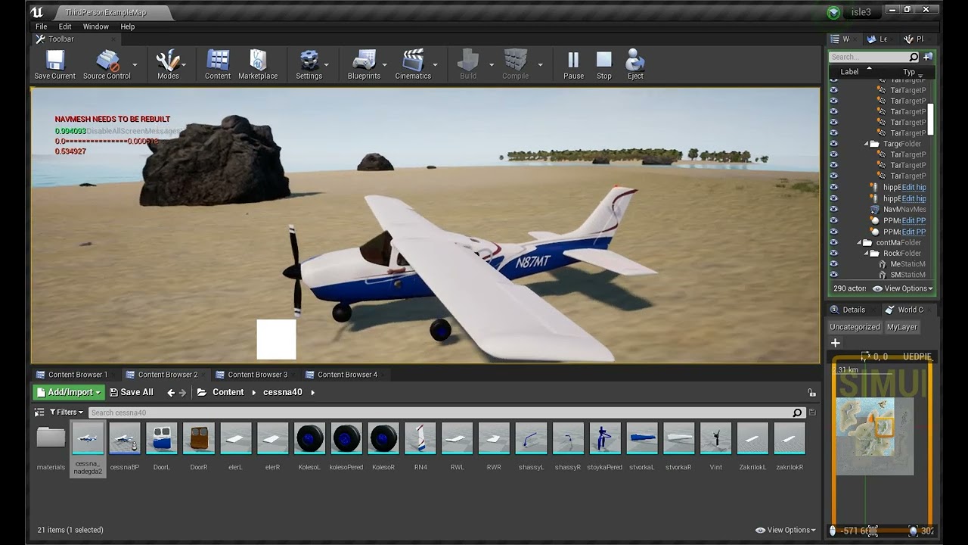Screen dimensions: 968x545
Task: Open the Settings toolbar icon
Action: [x=309, y=62]
